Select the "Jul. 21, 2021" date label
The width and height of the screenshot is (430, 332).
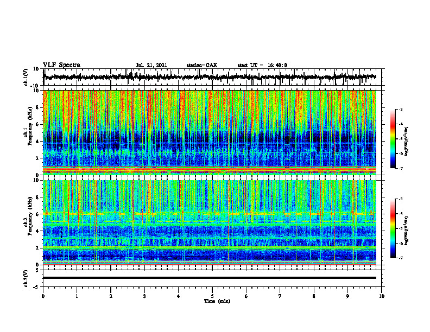(x=151, y=65)
